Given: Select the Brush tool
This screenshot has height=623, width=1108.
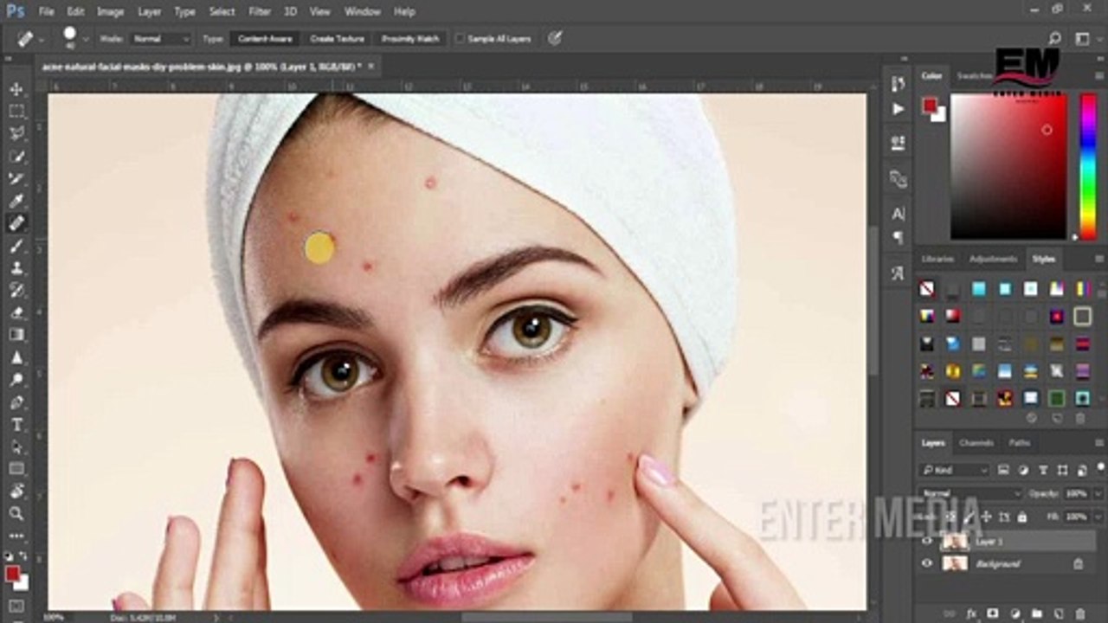Looking at the screenshot, I should (16, 246).
